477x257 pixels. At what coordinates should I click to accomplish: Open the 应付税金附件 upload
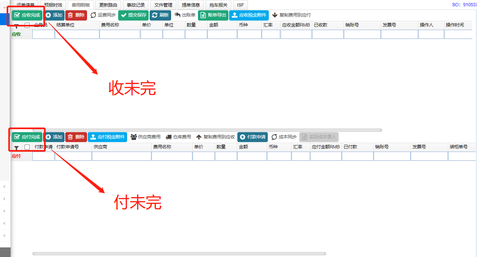pos(107,137)
